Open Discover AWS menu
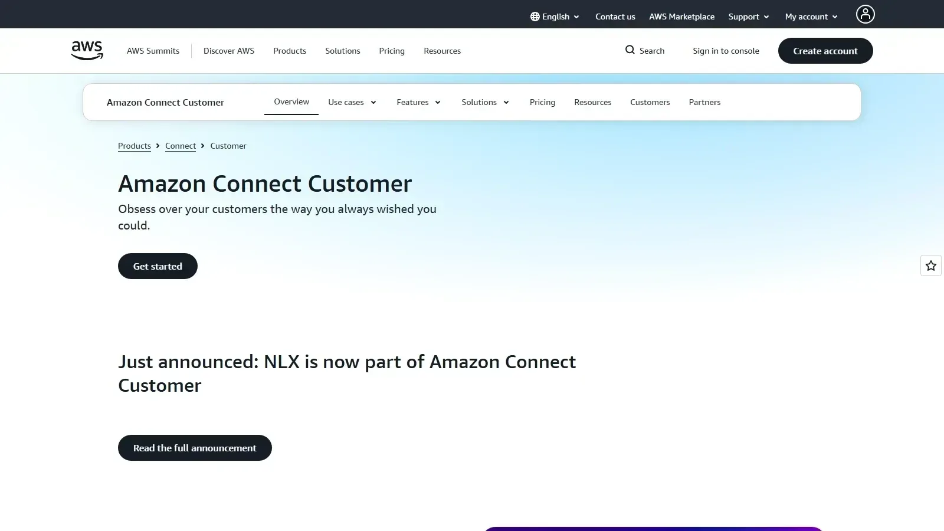The height and width of the screenshot is (531, 944). (x=229, y=51)
